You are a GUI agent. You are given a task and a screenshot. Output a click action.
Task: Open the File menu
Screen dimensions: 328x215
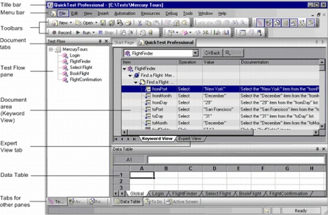tap(63, 14)
